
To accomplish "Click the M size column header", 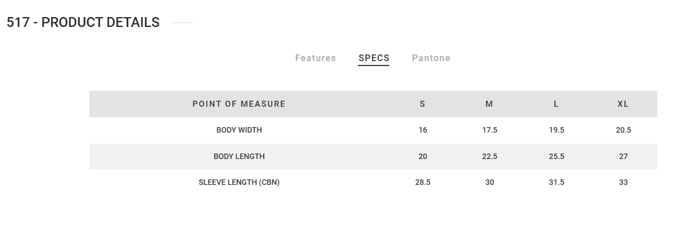I will pyautogui.click(x=489, y=104).
